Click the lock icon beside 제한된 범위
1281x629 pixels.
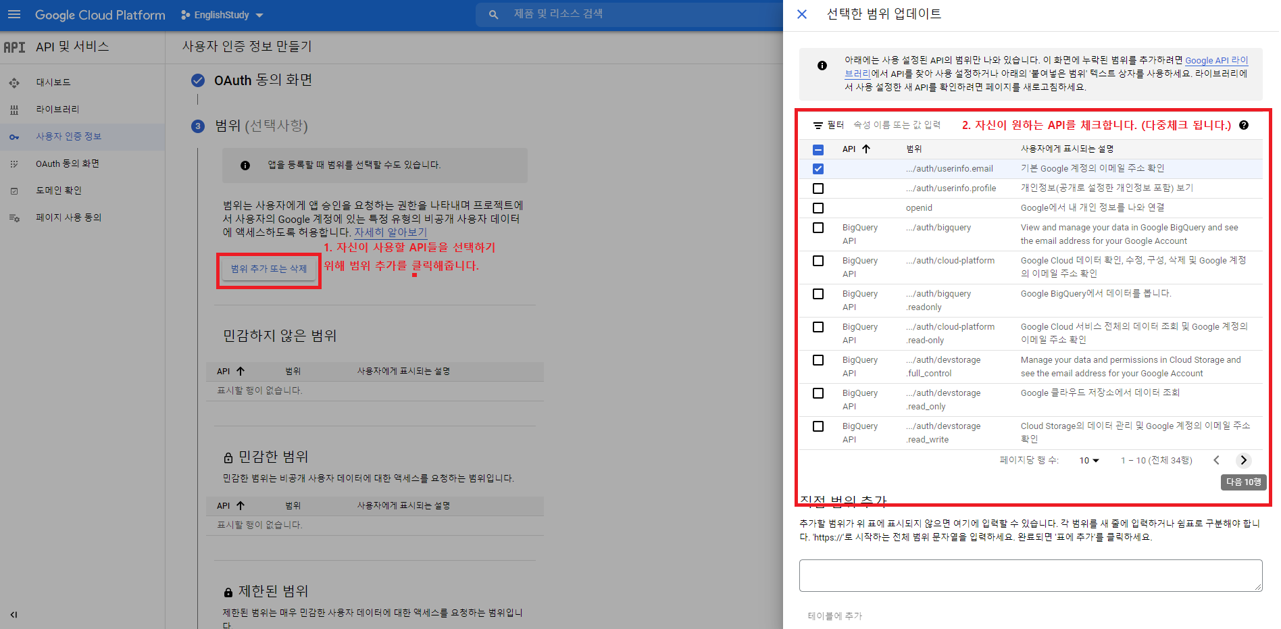(228, 593)
